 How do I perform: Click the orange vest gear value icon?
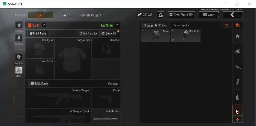coord(30,25)
